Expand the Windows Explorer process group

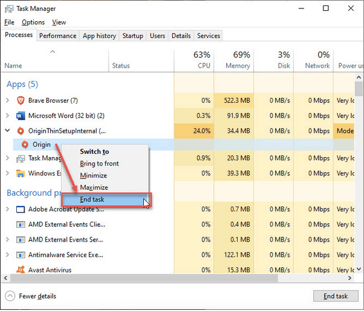(7, 173)
